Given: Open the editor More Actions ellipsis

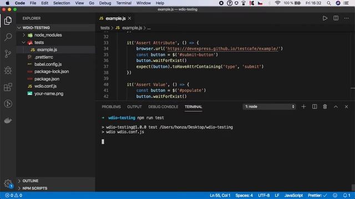Looking at the screenshot, I should (x=346, y=18).
